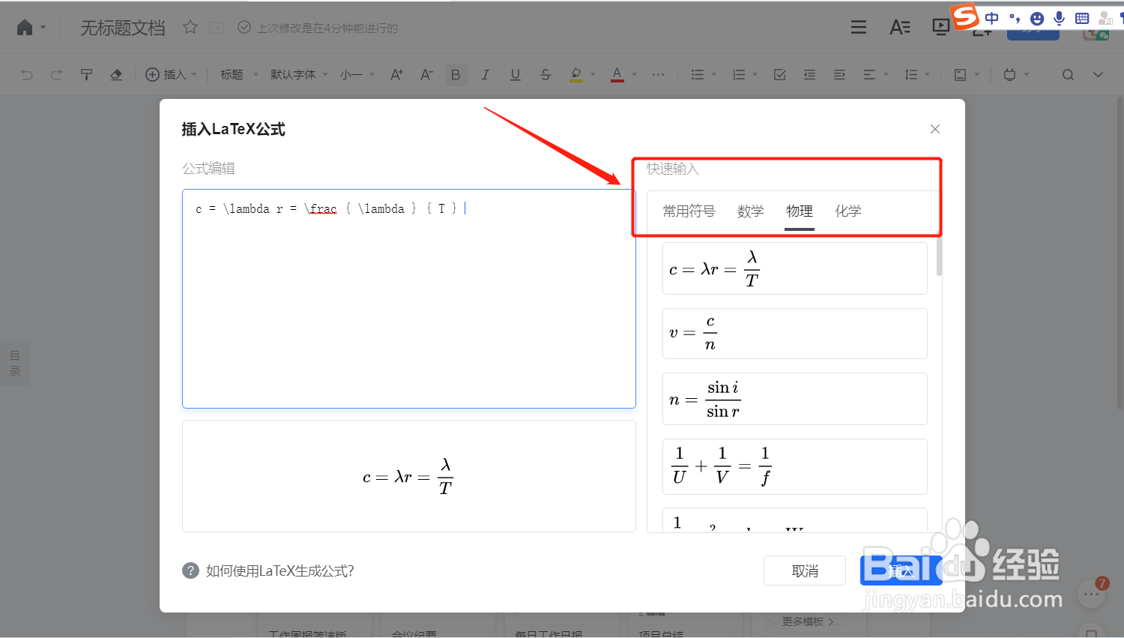Image resolution: width=1124 pixels, height=638 pixels.
Task: Expand the numbered list dropdown arrow
Action: [x=755, y=74]
